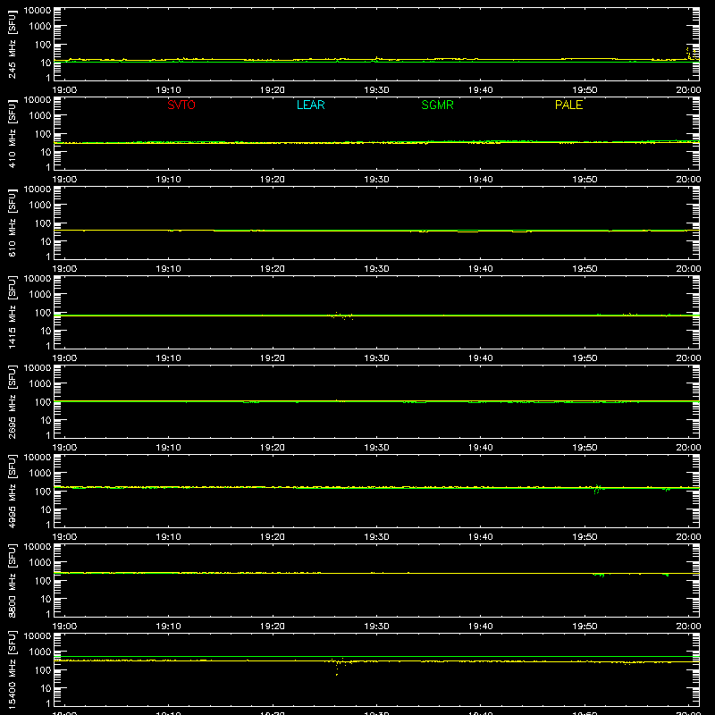
Task: Select the 1415 MHz [SFU] axis title
Action: (13, 312)
